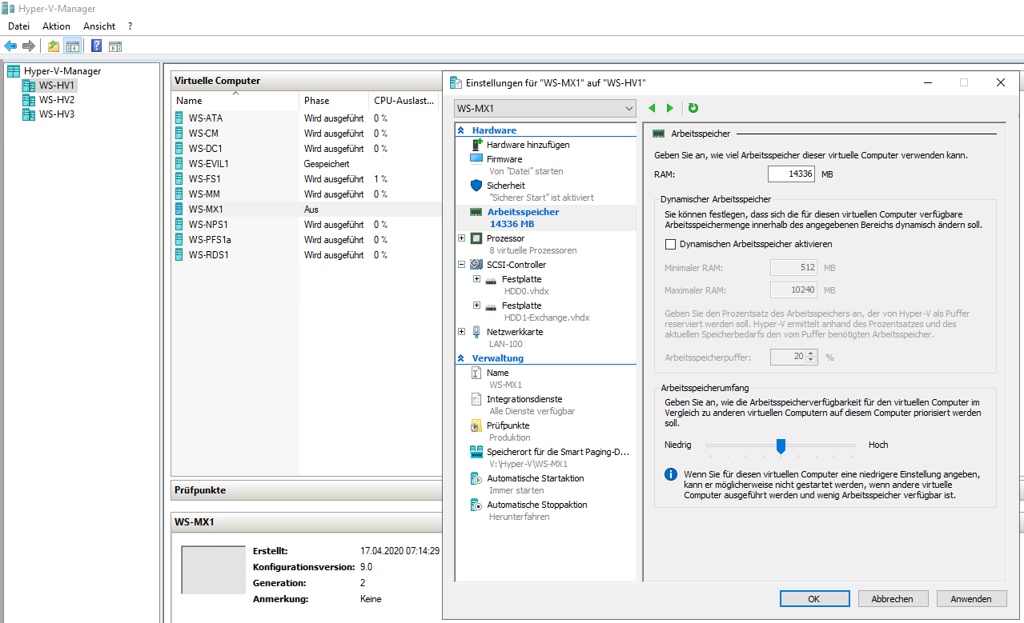
Task: Select the WS-HV3 server in the tree
Action: [57, 114]
